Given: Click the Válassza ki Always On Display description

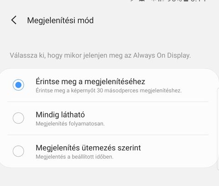Looking at the screenshot, I should (x=100, y=55).
